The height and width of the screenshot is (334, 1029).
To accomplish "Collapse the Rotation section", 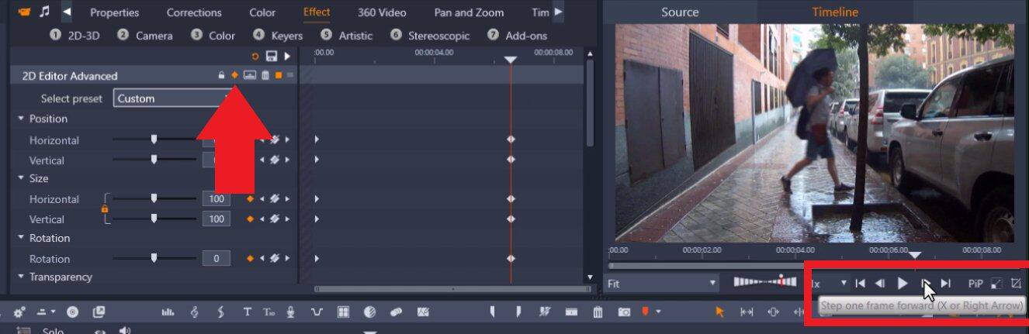I will pyautogui.click(x=21, y=238).
